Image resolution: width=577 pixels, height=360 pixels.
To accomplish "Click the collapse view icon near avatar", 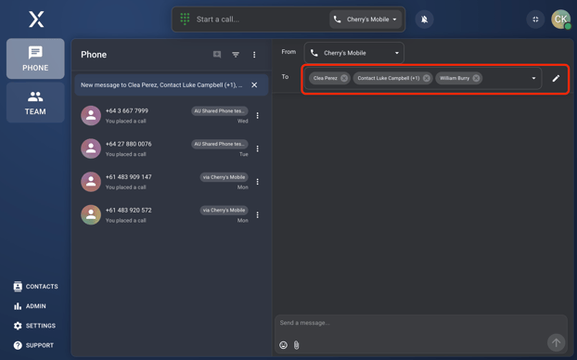I will [535, 19].
